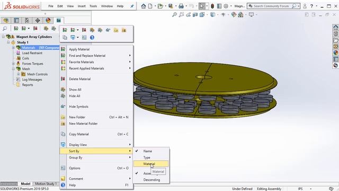The height and width of the screenshot is (191, 339).
Task: Select the Zoom to Area tool
Action: [181, 15]
